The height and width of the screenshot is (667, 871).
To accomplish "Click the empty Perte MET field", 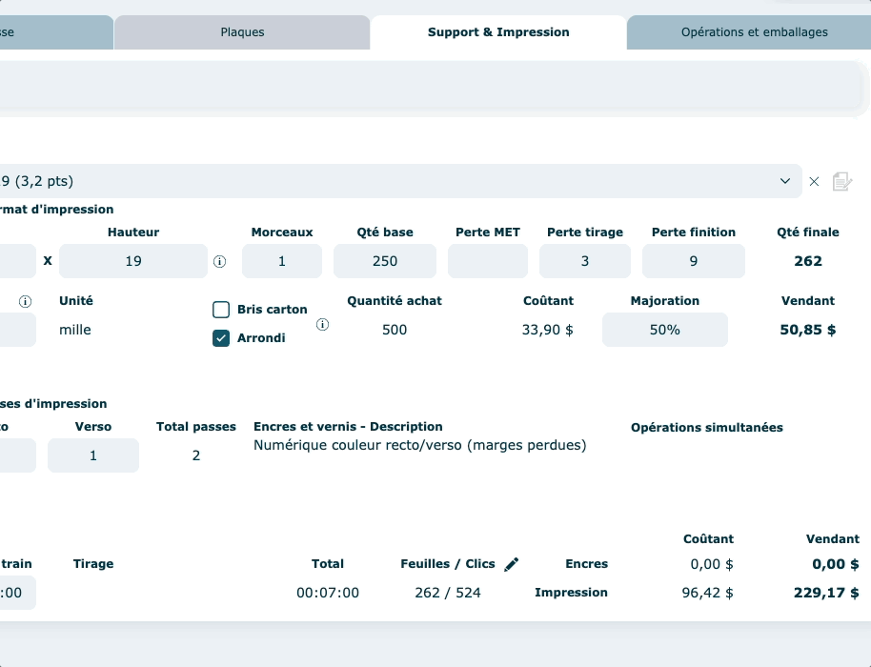I will pos(487,261).
